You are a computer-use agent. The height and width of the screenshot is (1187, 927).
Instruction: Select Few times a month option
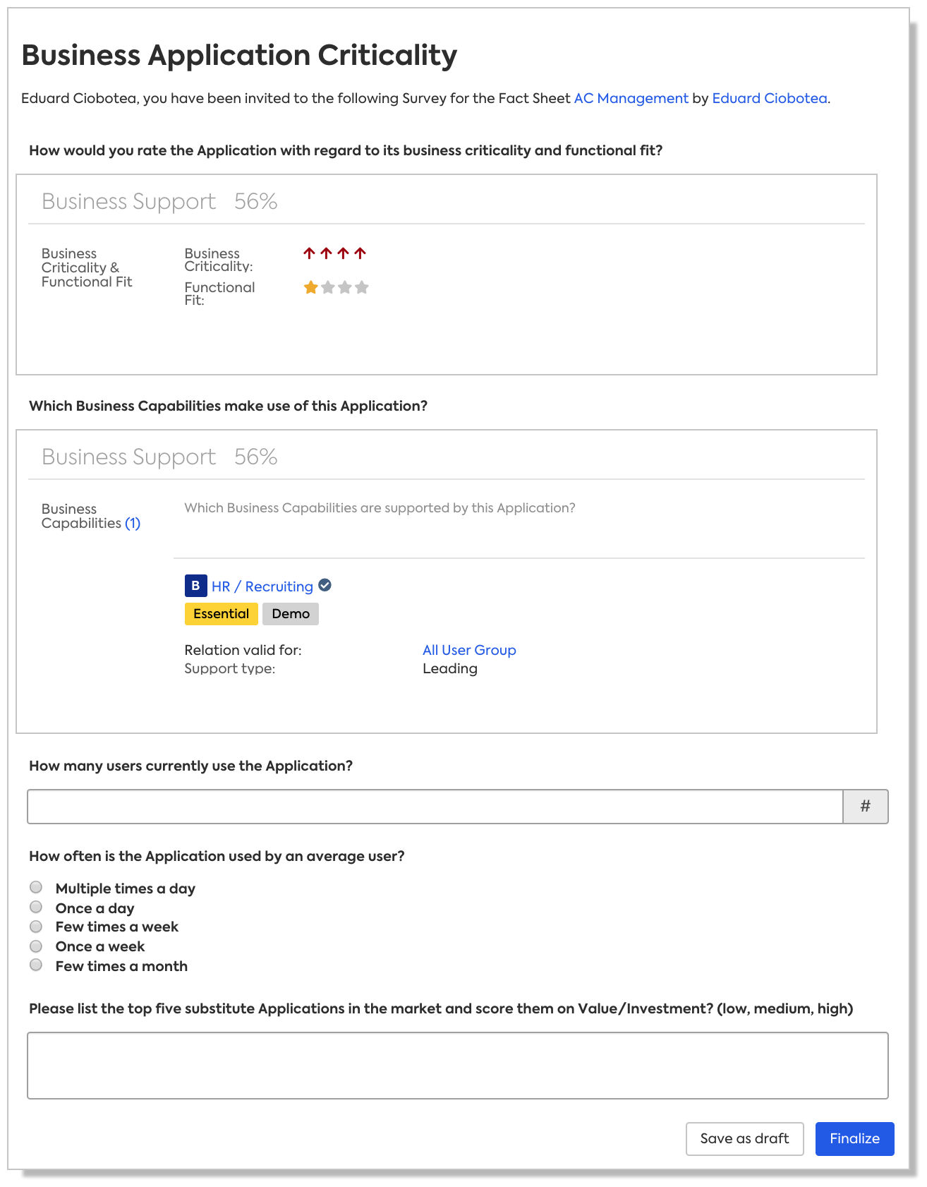[36, 965]
